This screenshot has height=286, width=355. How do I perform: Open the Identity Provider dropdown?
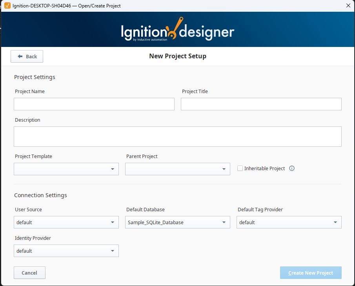[66, 251]
